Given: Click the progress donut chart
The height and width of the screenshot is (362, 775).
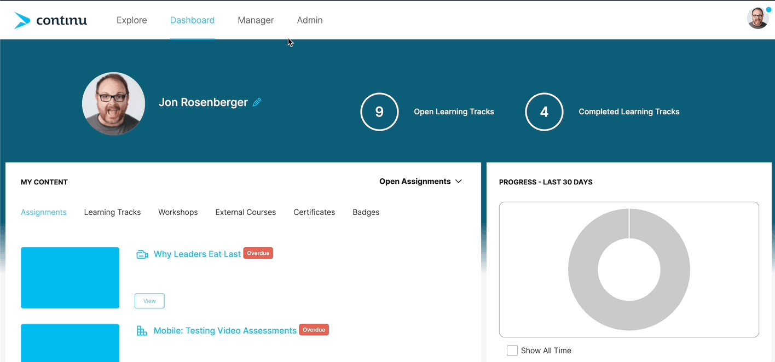Looking at the screenshot, I should [x=629, y=270].
